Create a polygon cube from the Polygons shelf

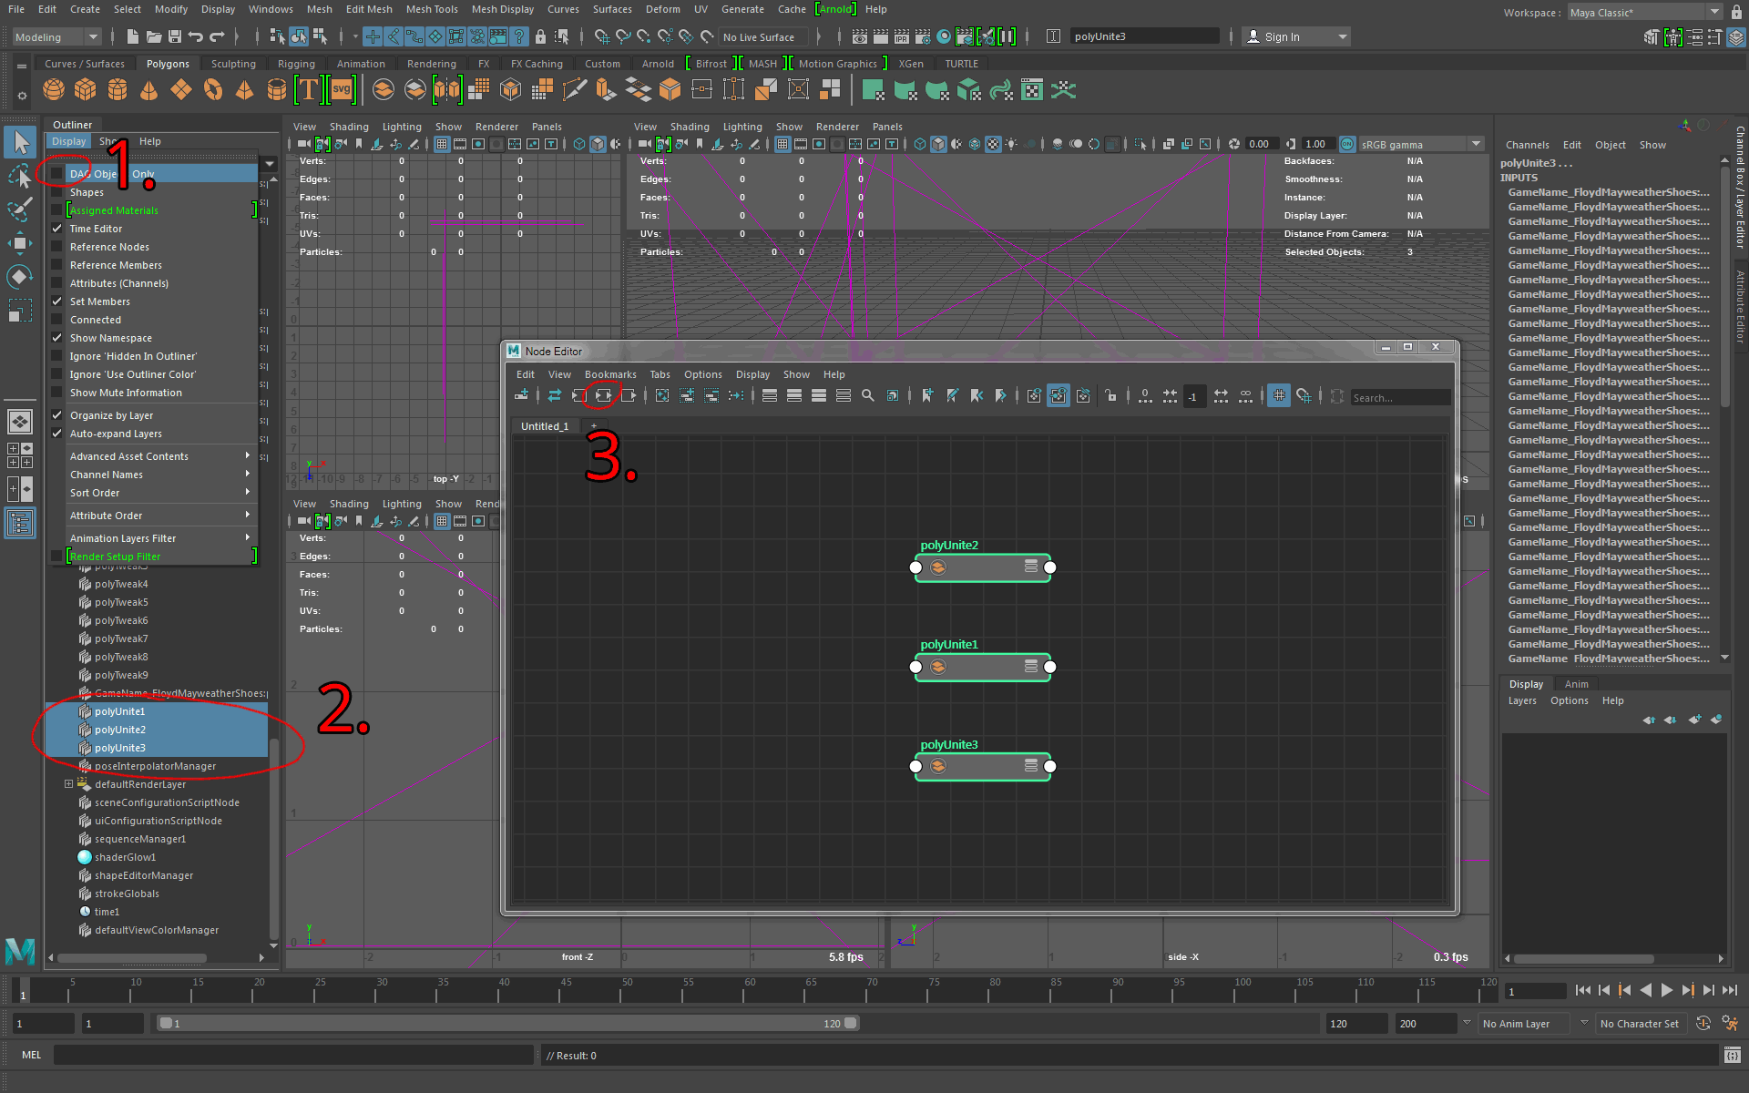(x=85, y=90)
